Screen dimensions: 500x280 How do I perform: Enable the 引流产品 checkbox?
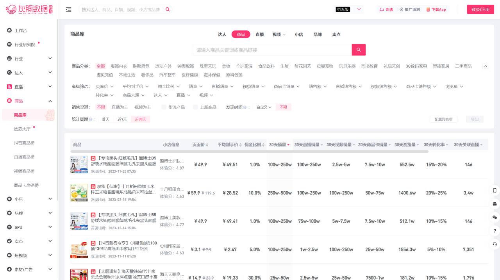(x=164, y=107)
